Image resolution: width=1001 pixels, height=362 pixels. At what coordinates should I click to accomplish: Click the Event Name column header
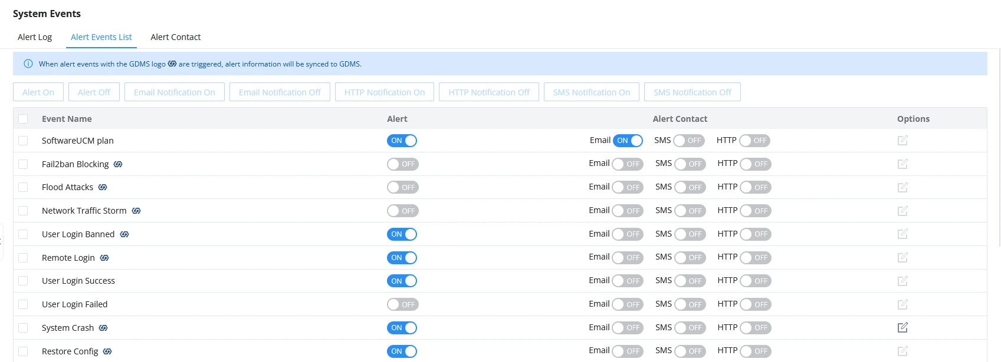click(67, 119)
